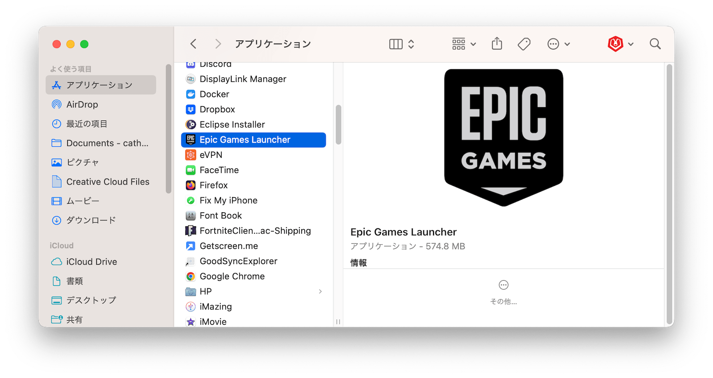Open the view mode up-down selector

[411, 44]
